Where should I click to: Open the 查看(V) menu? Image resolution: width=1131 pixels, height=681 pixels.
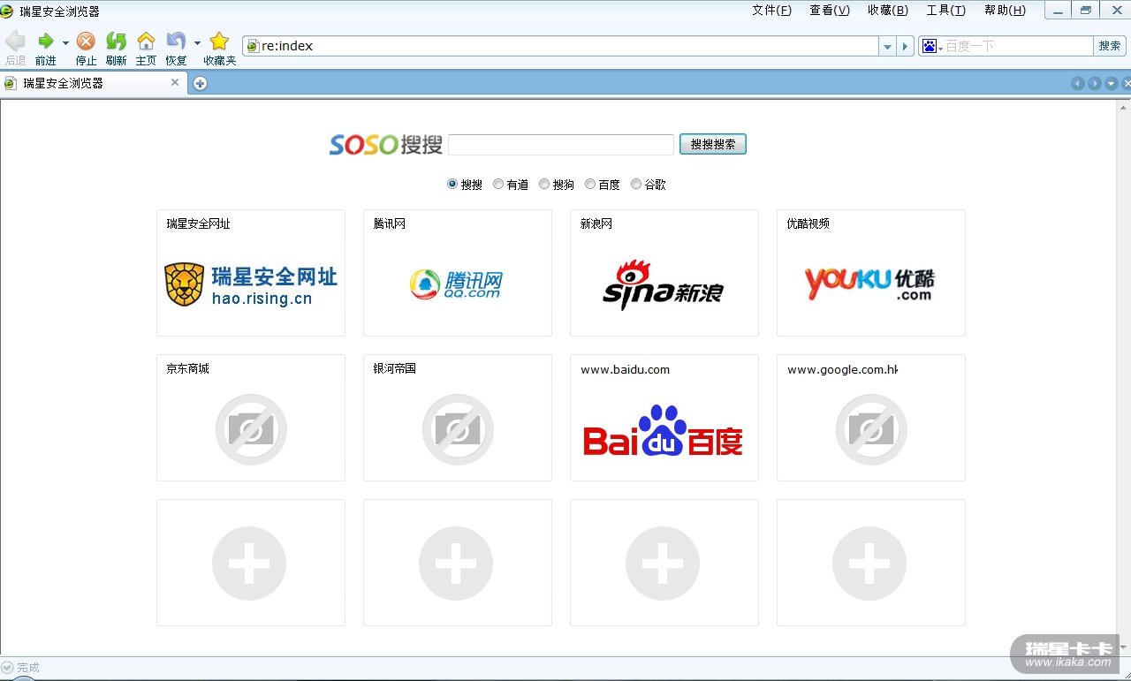(x=830, y=11)
